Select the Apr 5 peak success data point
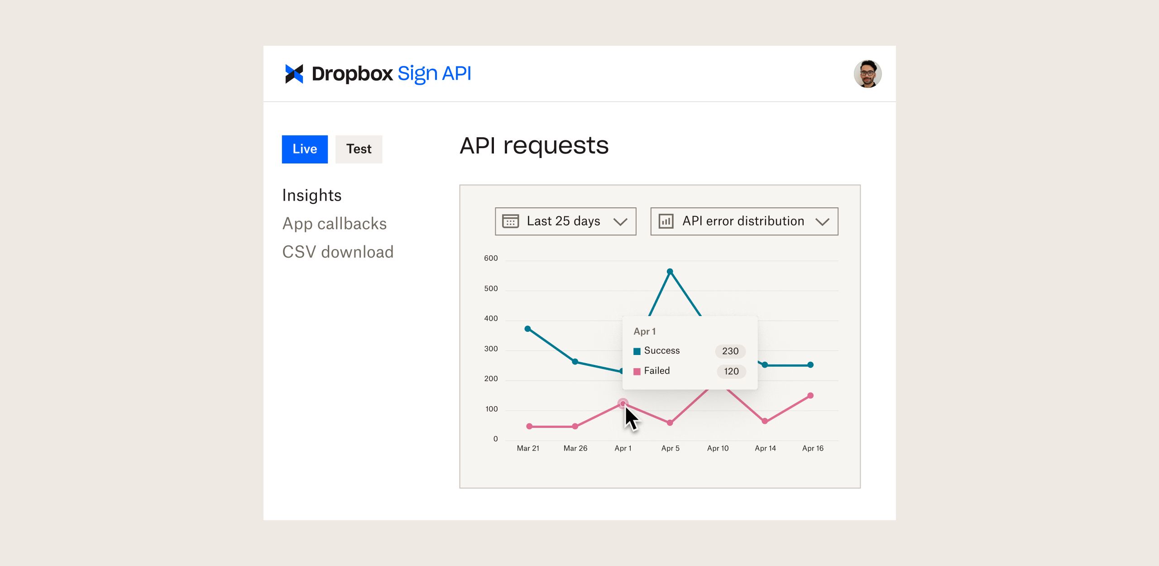Screen dimensions: 1159x566 pos(670,272)
